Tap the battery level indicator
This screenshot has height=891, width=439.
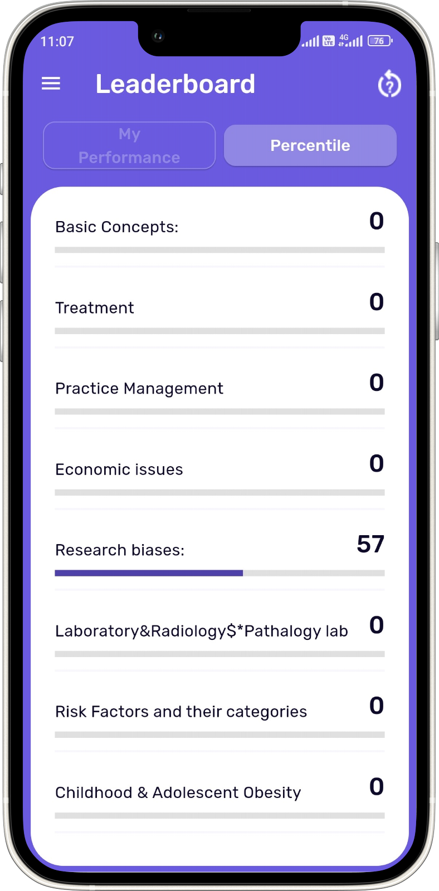[x=379, y=41]
